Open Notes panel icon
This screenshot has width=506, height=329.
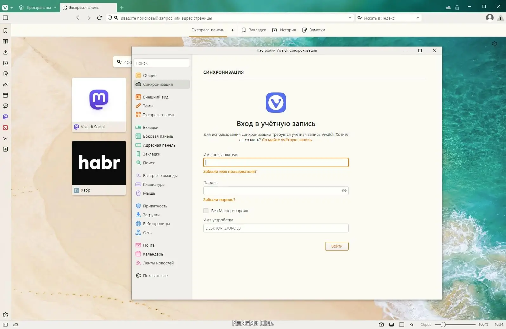pyautogui.click(x=5, y=74)
